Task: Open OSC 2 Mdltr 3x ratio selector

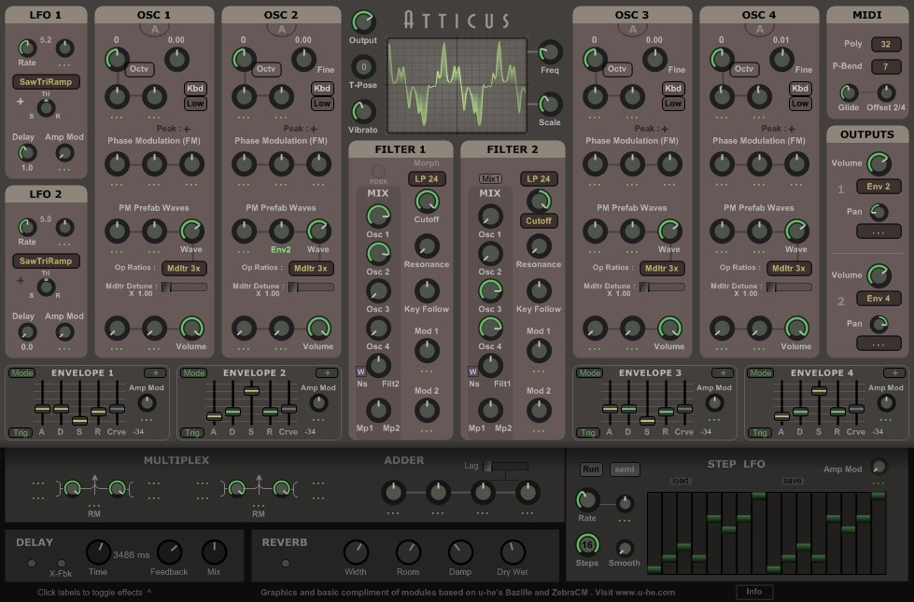Action: [x=311, y=268]
